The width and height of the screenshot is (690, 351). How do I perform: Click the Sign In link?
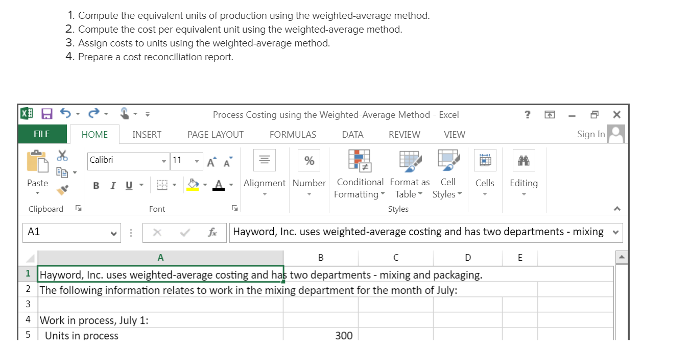(590, 134)
